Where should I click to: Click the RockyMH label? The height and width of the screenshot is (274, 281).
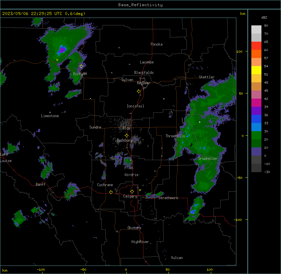click(x=80, y=74)
